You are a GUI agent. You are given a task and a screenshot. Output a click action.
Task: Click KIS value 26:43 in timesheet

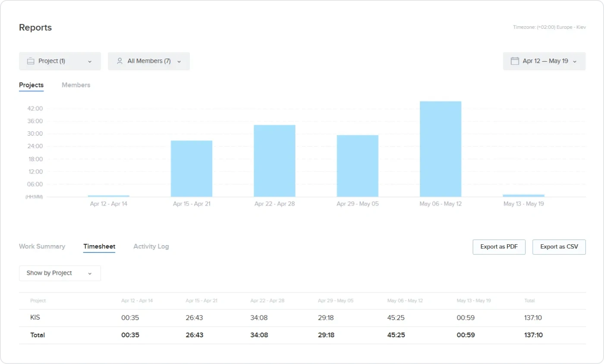tap(195, 318)
